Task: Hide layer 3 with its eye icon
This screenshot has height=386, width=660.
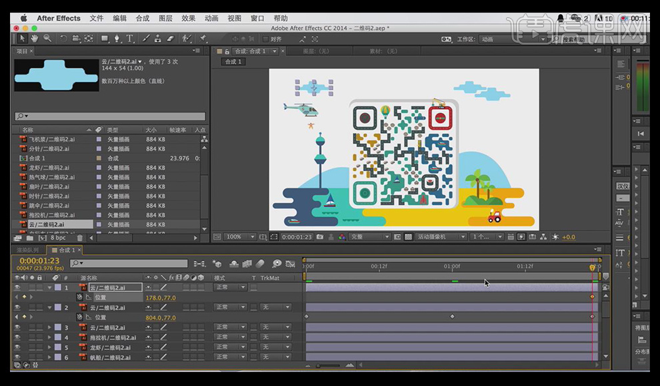Action: point(17,327)
